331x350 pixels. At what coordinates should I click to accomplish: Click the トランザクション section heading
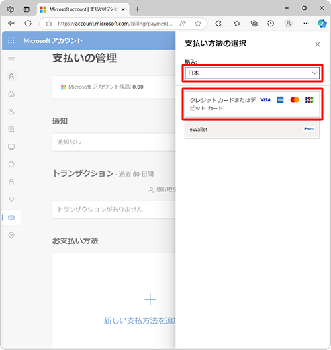[x=83, y=173]
